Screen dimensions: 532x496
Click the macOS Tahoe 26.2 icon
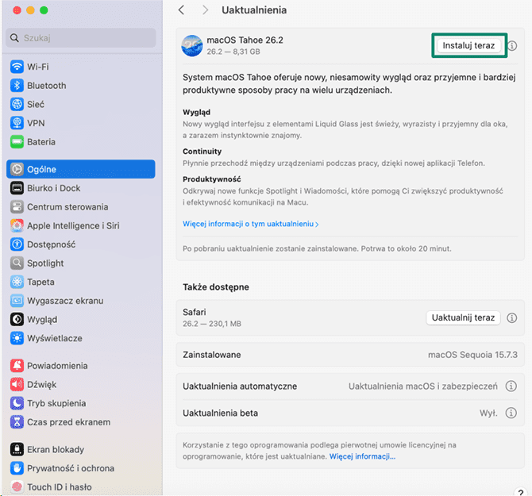click(x=192, y=45)
